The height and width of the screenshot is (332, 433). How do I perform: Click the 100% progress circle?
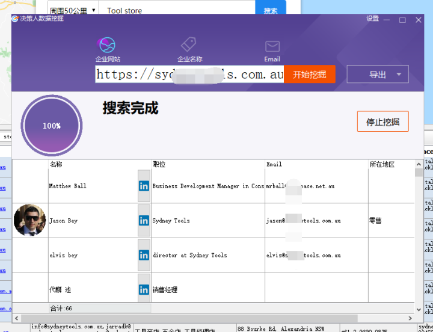(52, 125)
